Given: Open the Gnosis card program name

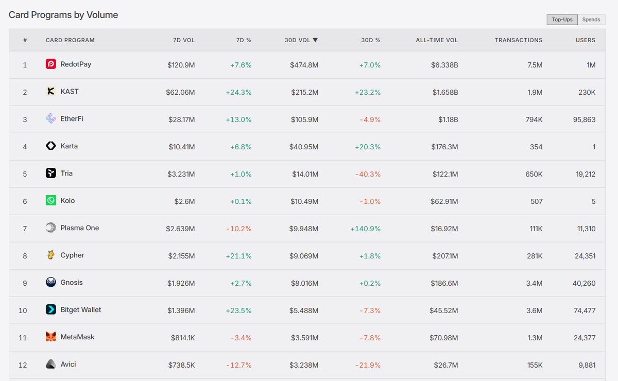Looking at the screenshot, I should [x=72, y=283].
